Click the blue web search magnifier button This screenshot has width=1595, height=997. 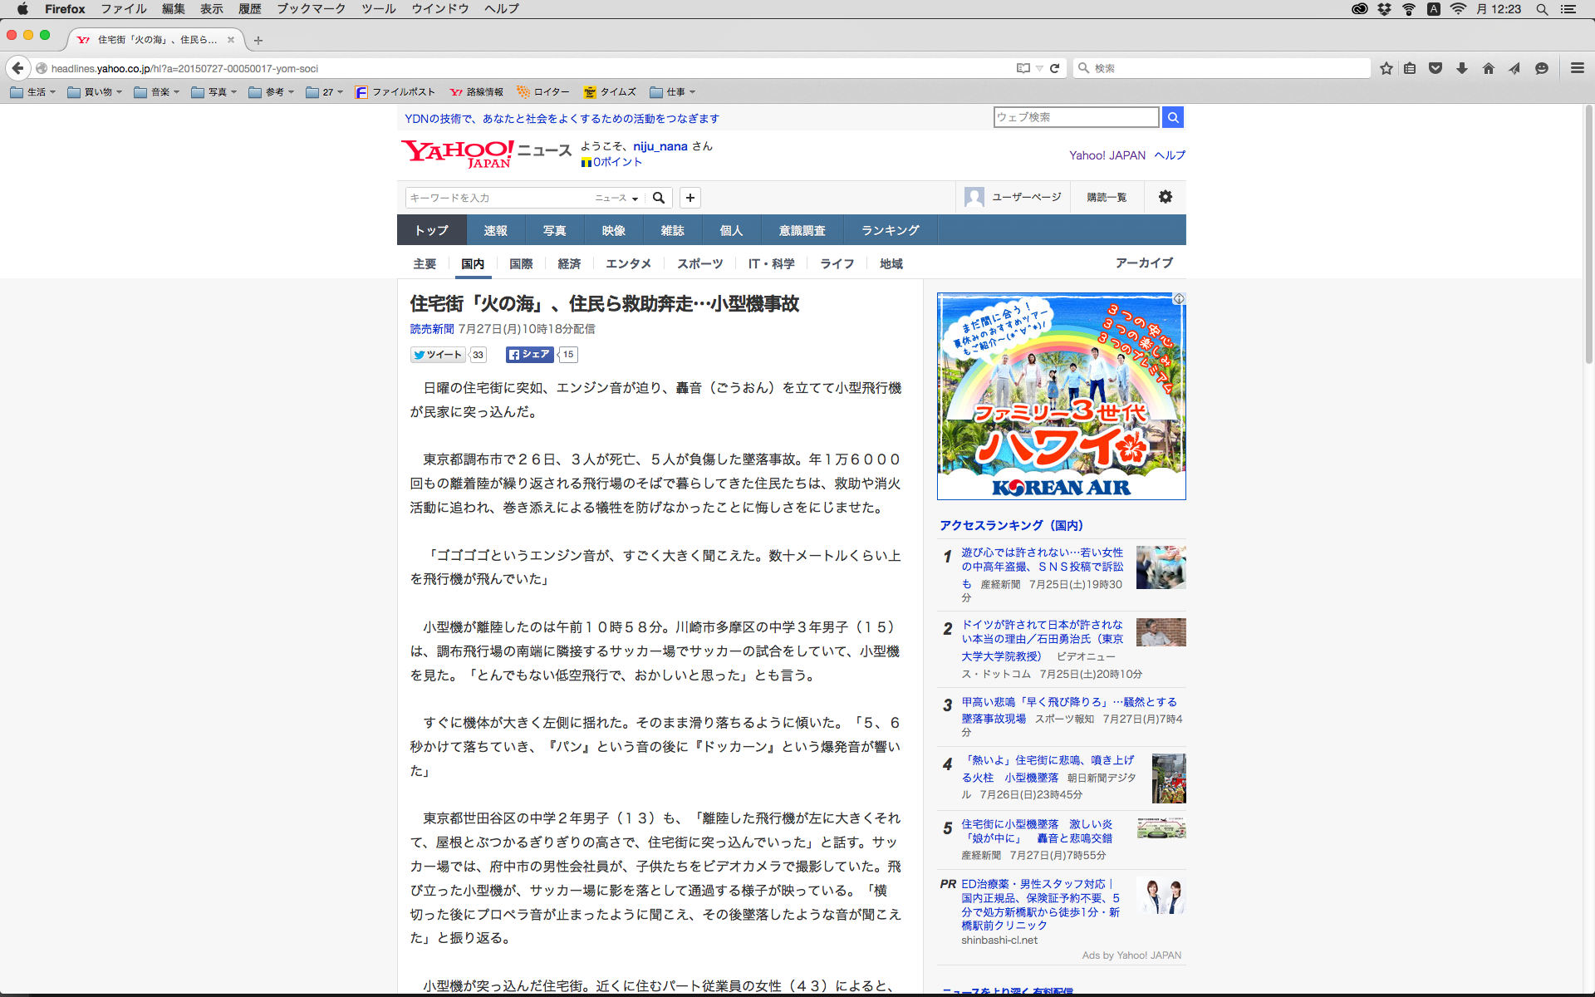click(1172, 117)
